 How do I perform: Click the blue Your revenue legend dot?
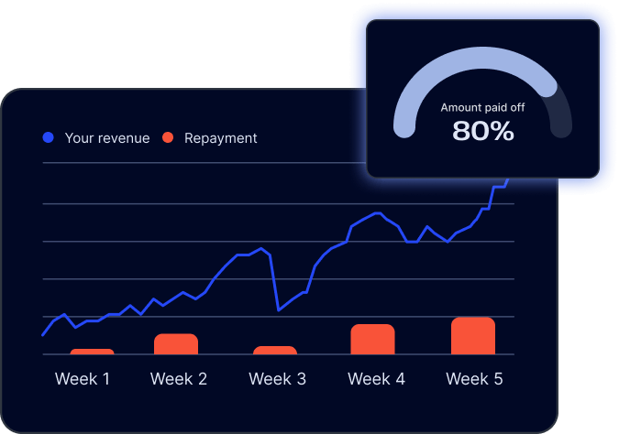coord(49,137)
